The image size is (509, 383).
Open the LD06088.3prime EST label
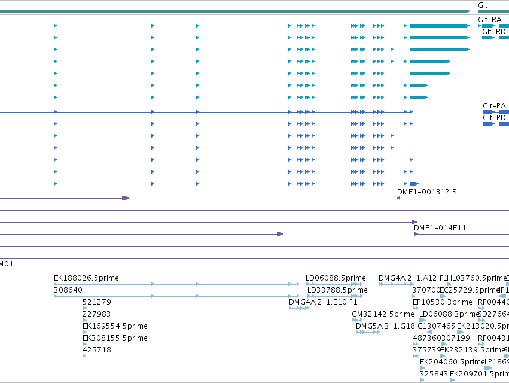click(x=449, y=314)
